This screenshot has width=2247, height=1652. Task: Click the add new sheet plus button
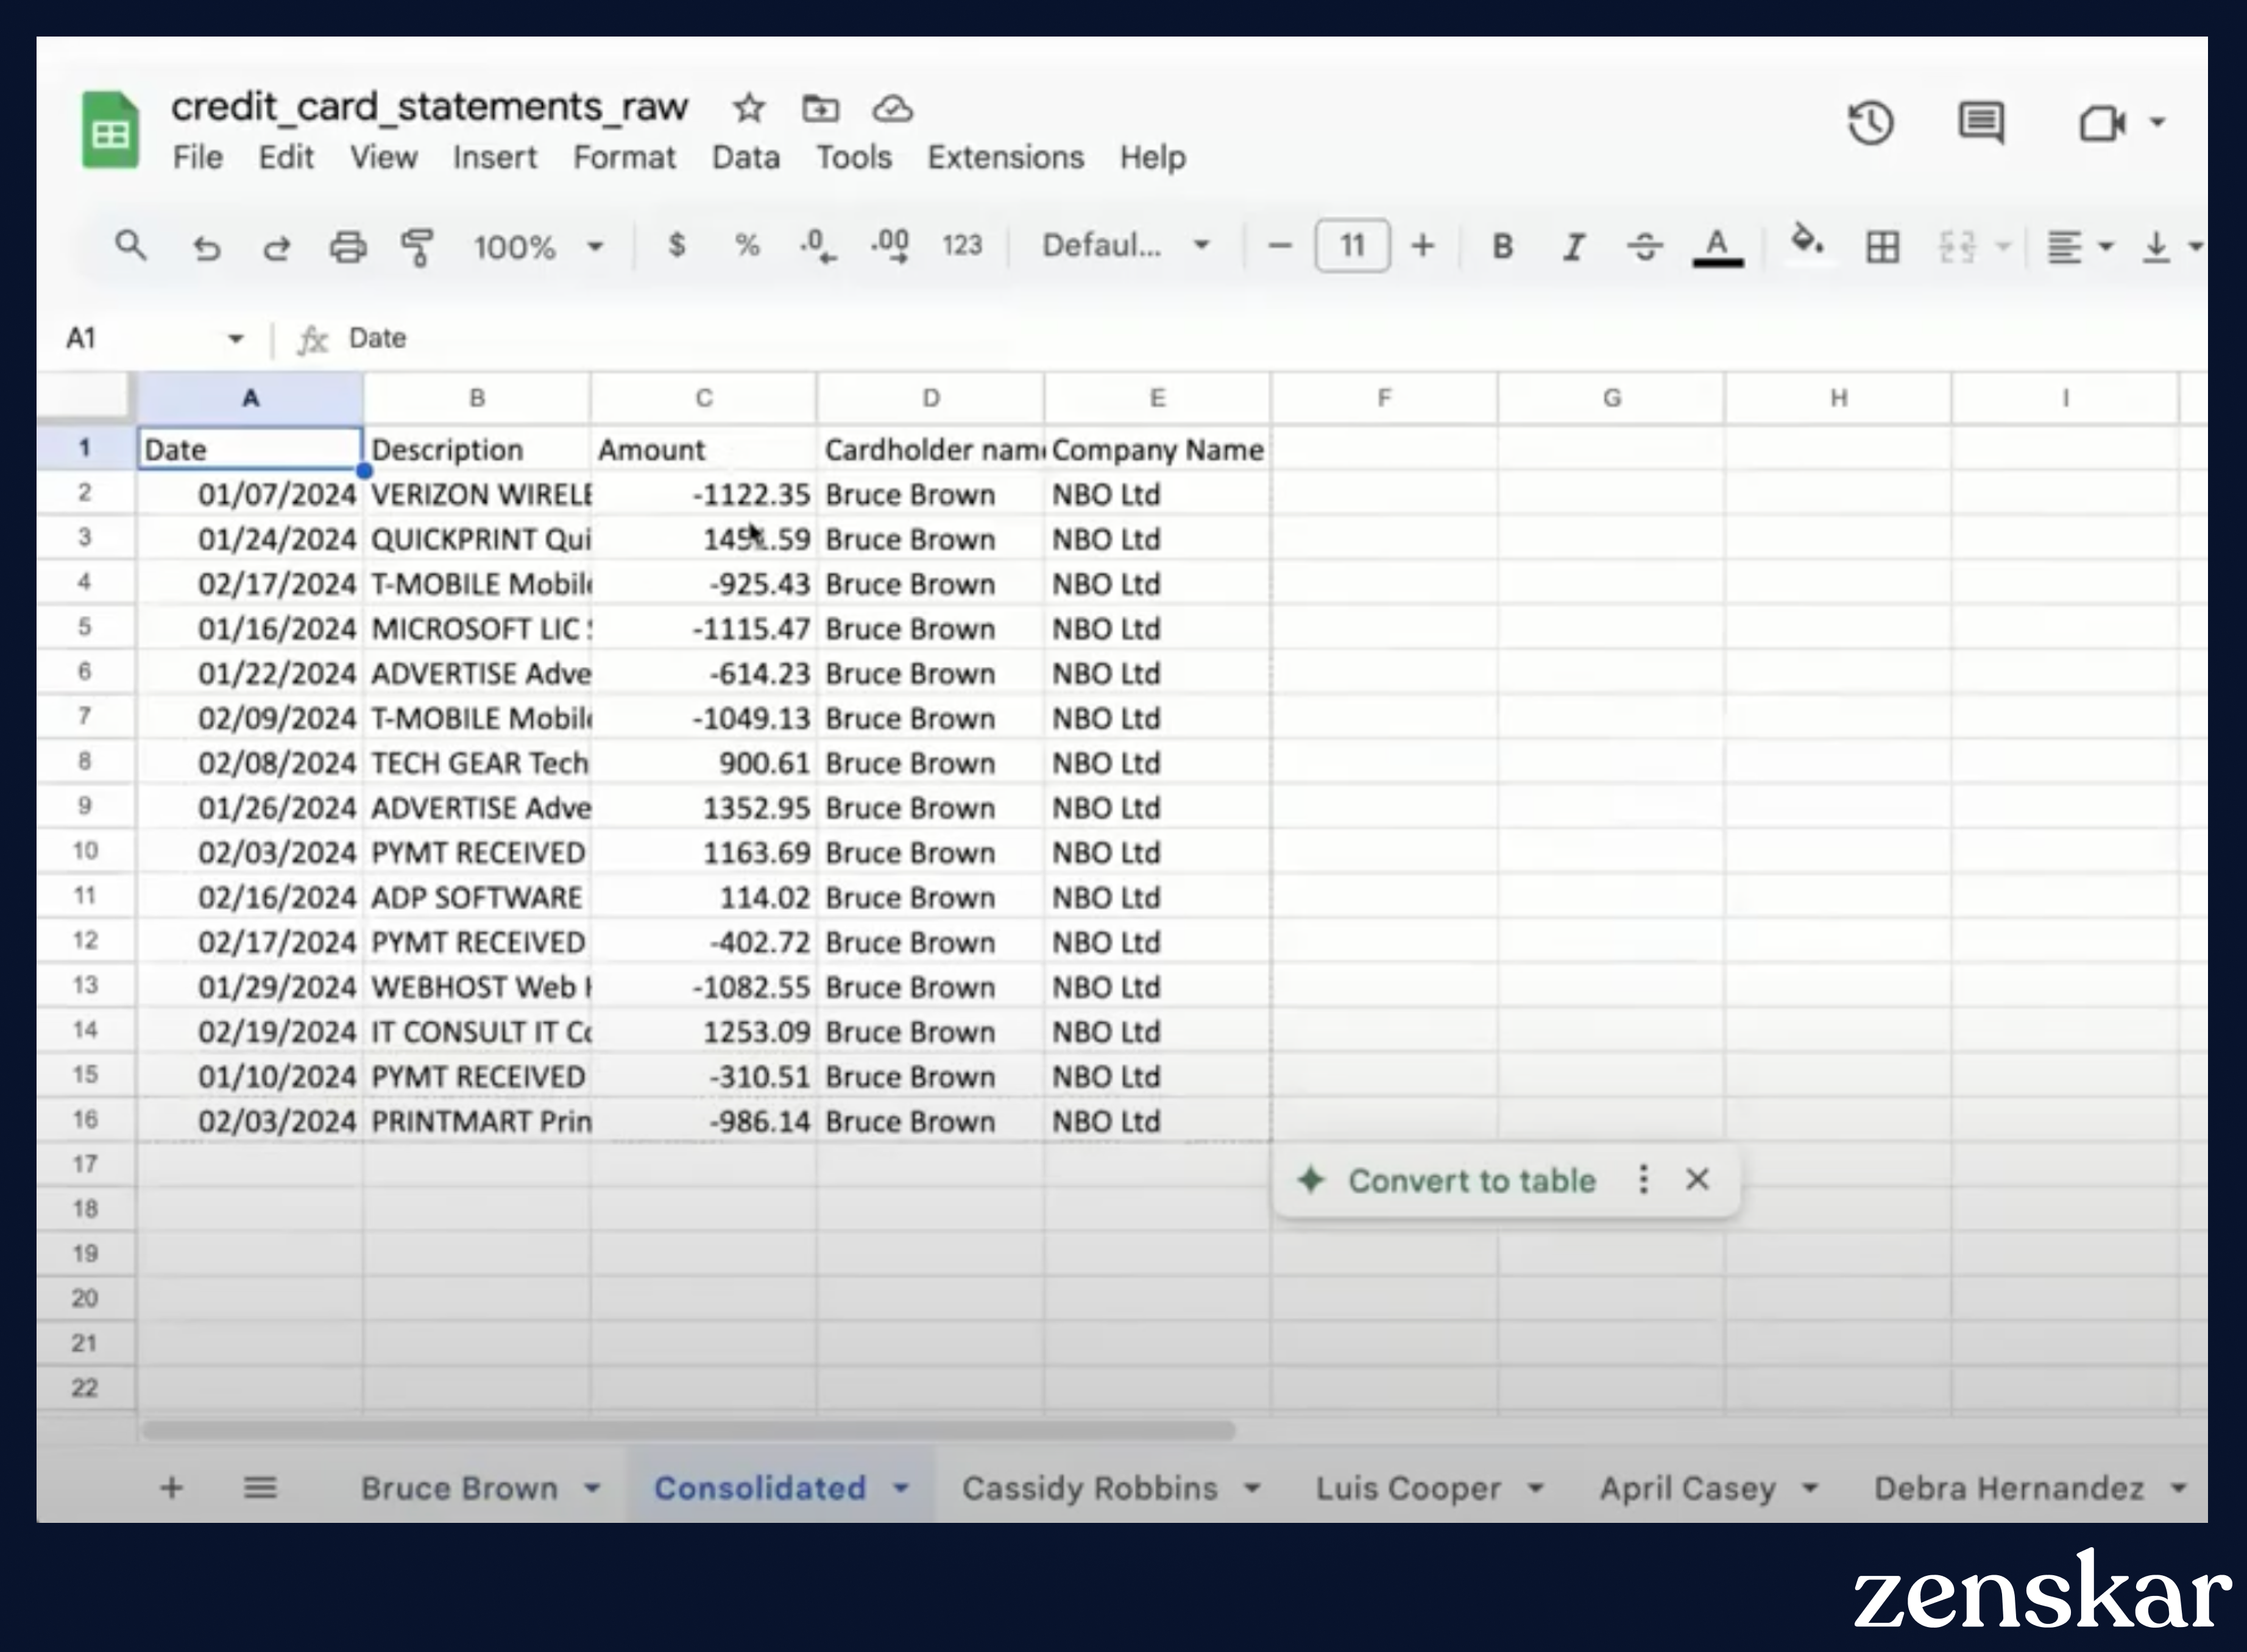click(171, 1488)
